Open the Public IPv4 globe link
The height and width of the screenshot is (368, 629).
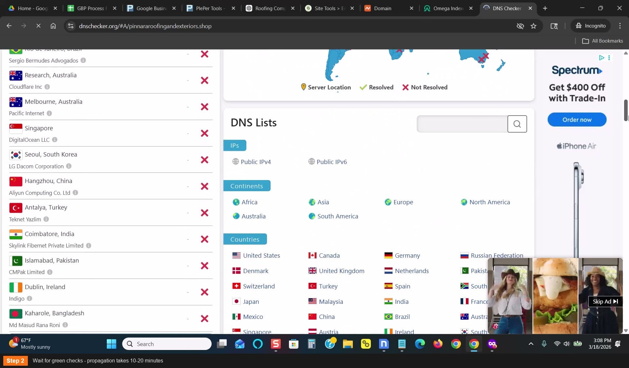pyautogui.click(x=252, y=162)
